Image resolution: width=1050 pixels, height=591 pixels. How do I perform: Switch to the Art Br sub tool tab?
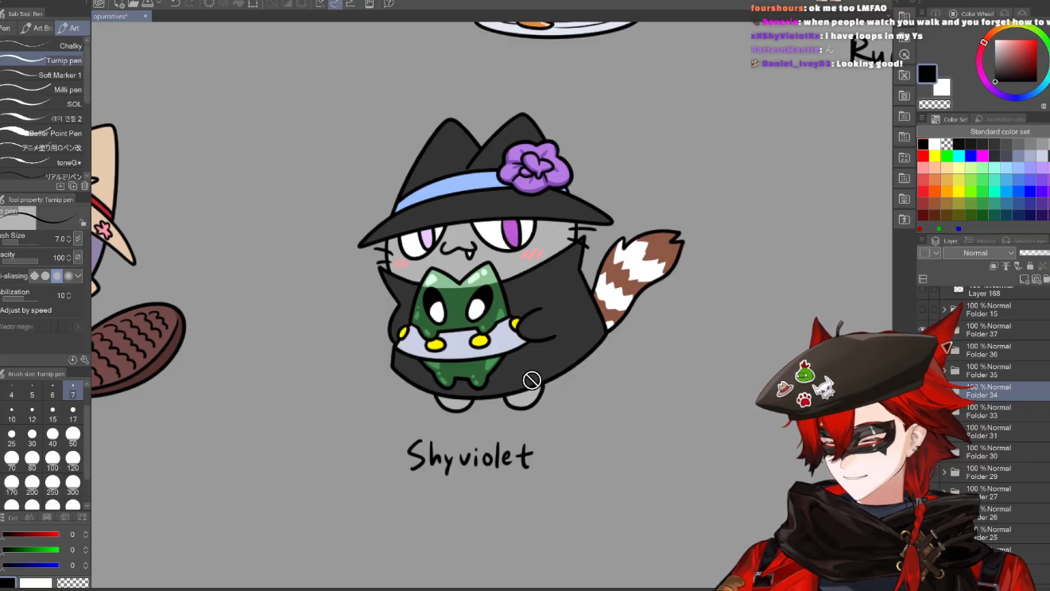(37, 28)
